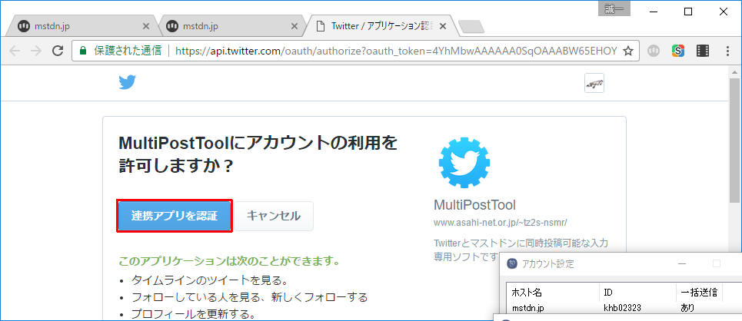
Task: Minimize the Chrome browser window
Action: point(654,12)
